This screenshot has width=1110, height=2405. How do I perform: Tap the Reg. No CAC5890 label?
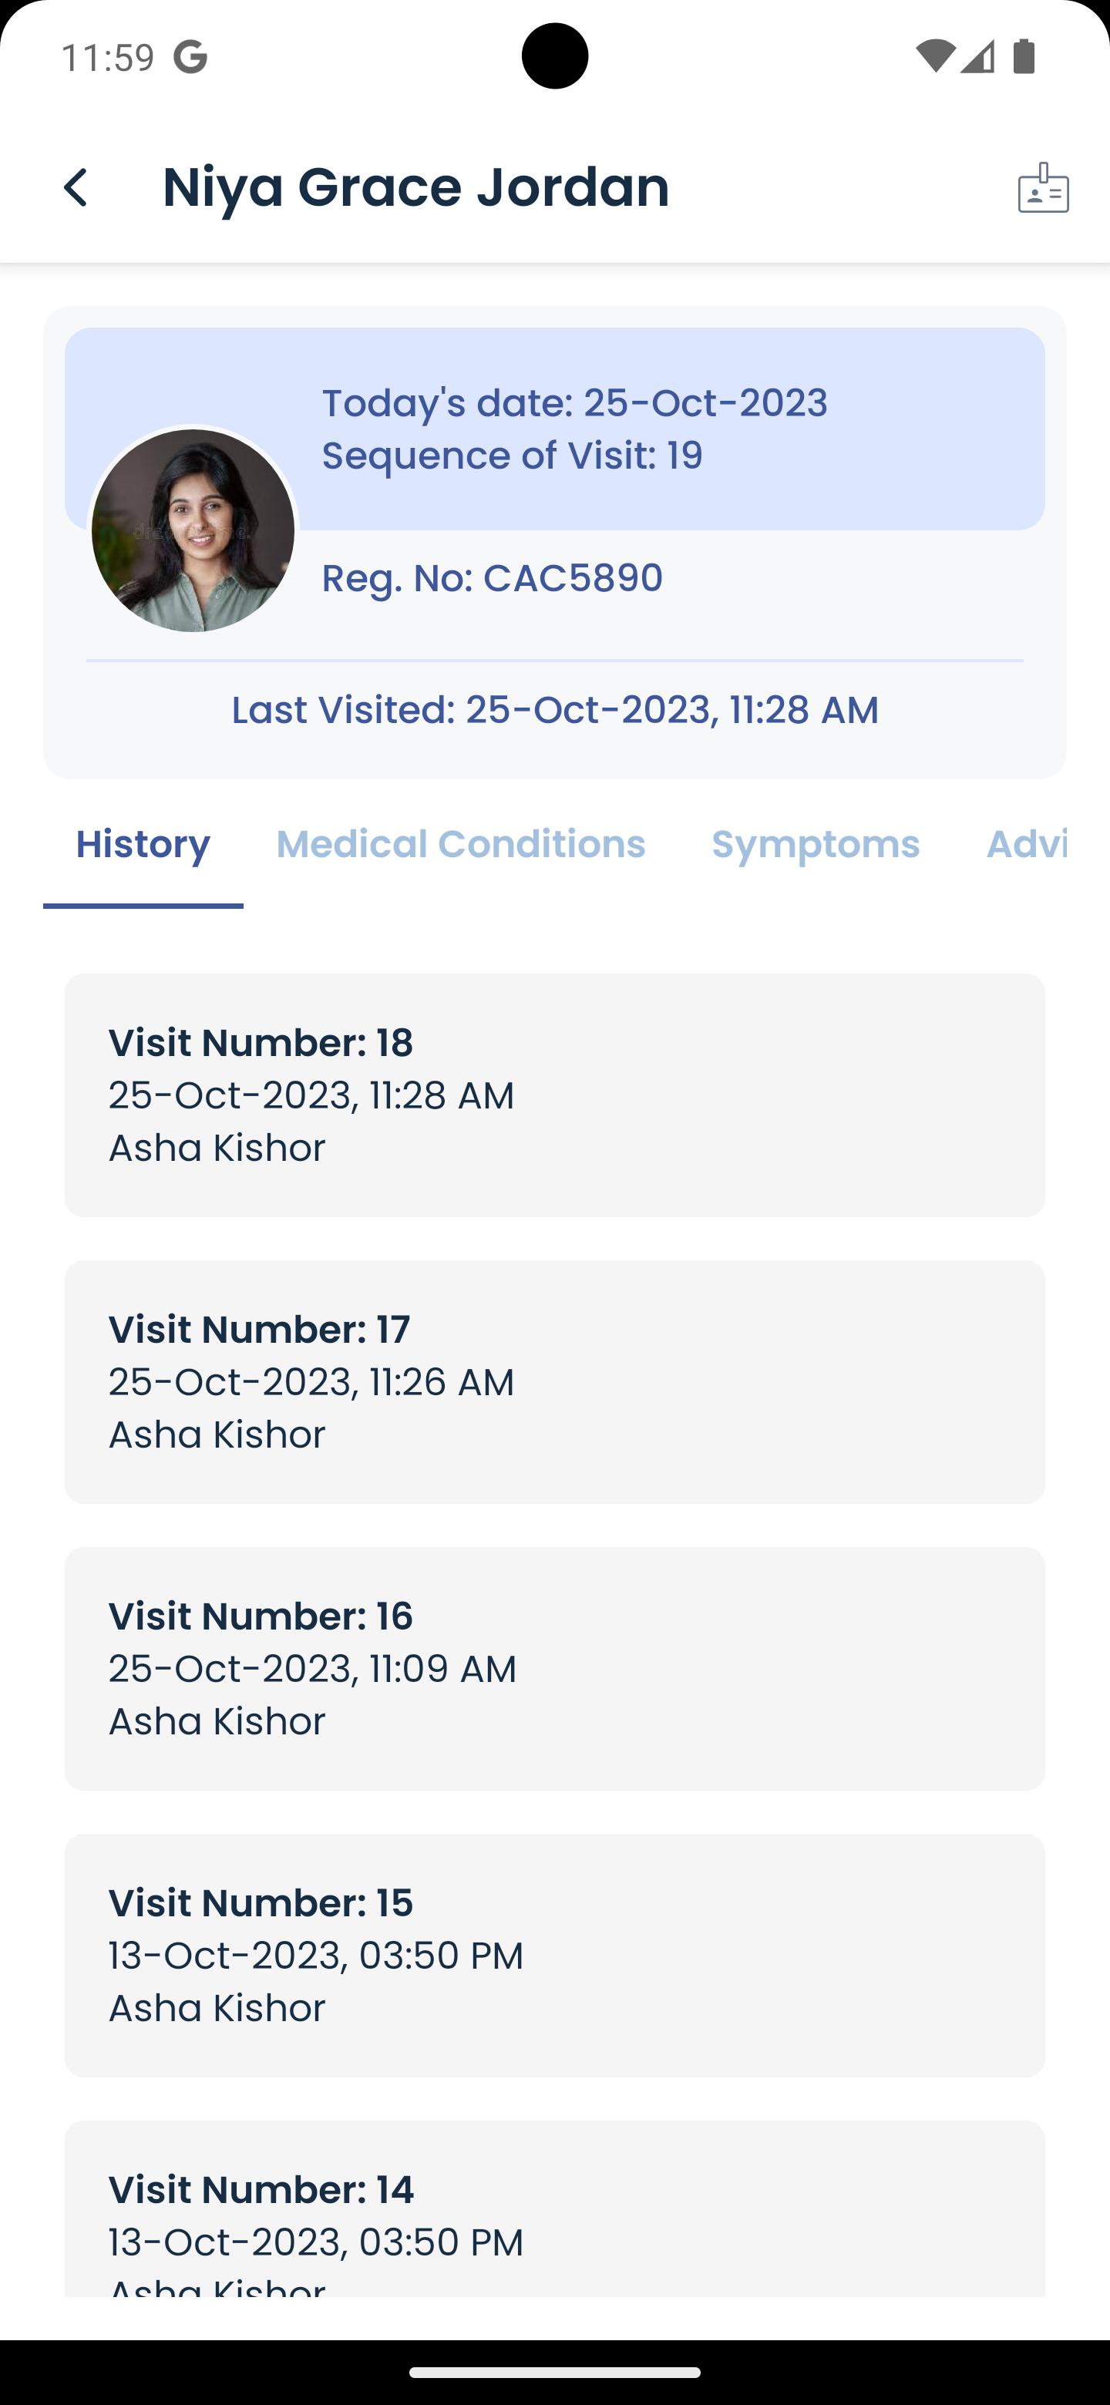tap(492, 578)
